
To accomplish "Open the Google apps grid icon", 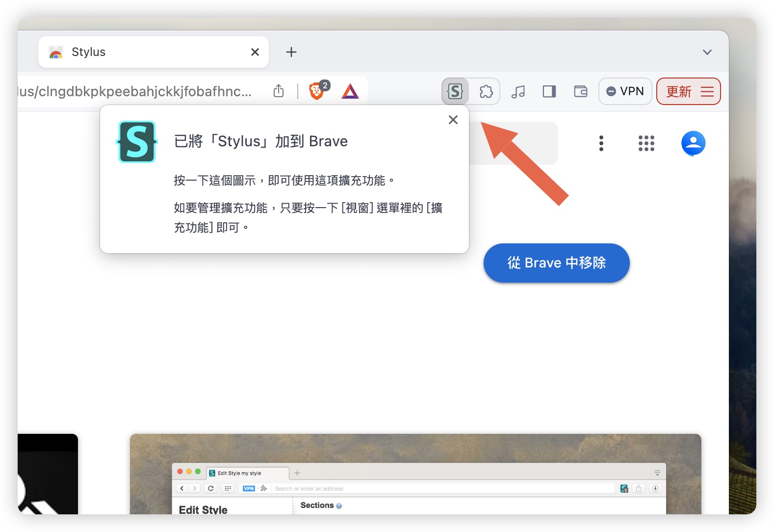I will (646, 143).
